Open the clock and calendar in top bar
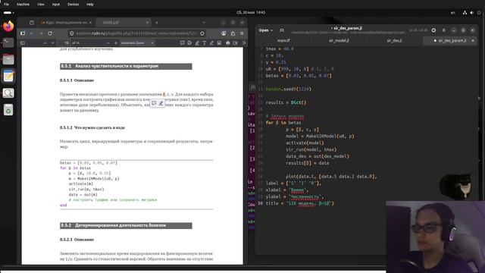 [x=251, y=13]
